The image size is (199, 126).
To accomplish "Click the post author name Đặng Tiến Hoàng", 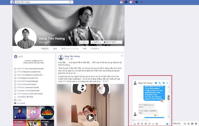I will 72,56.
